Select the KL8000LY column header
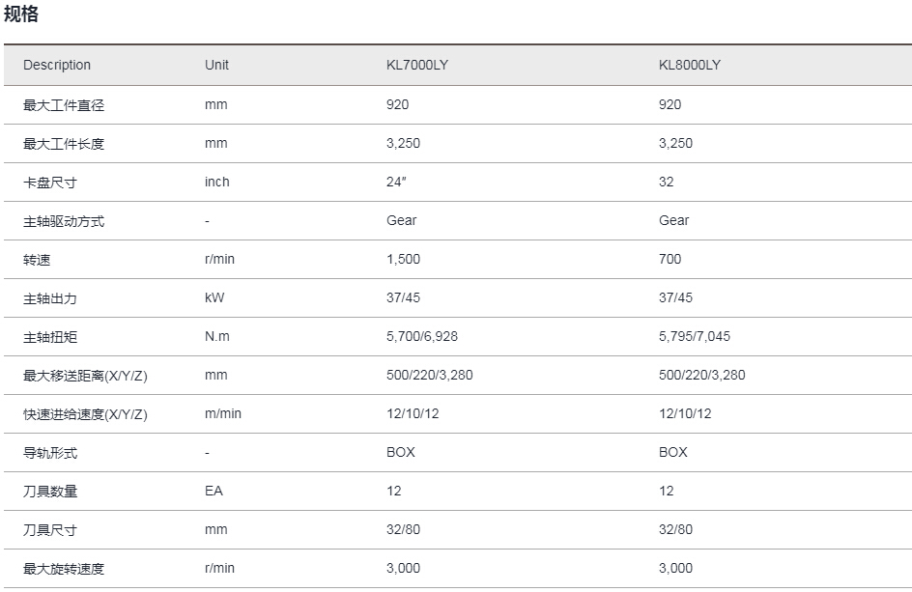912x592 pixels. coord(689,65)
